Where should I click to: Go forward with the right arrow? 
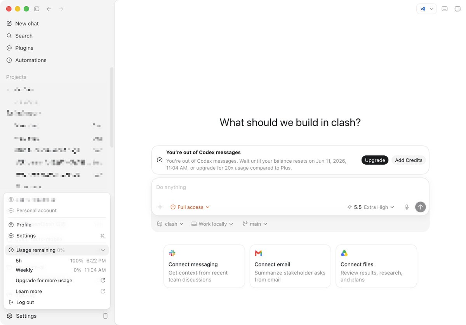(x=61, y=9)
